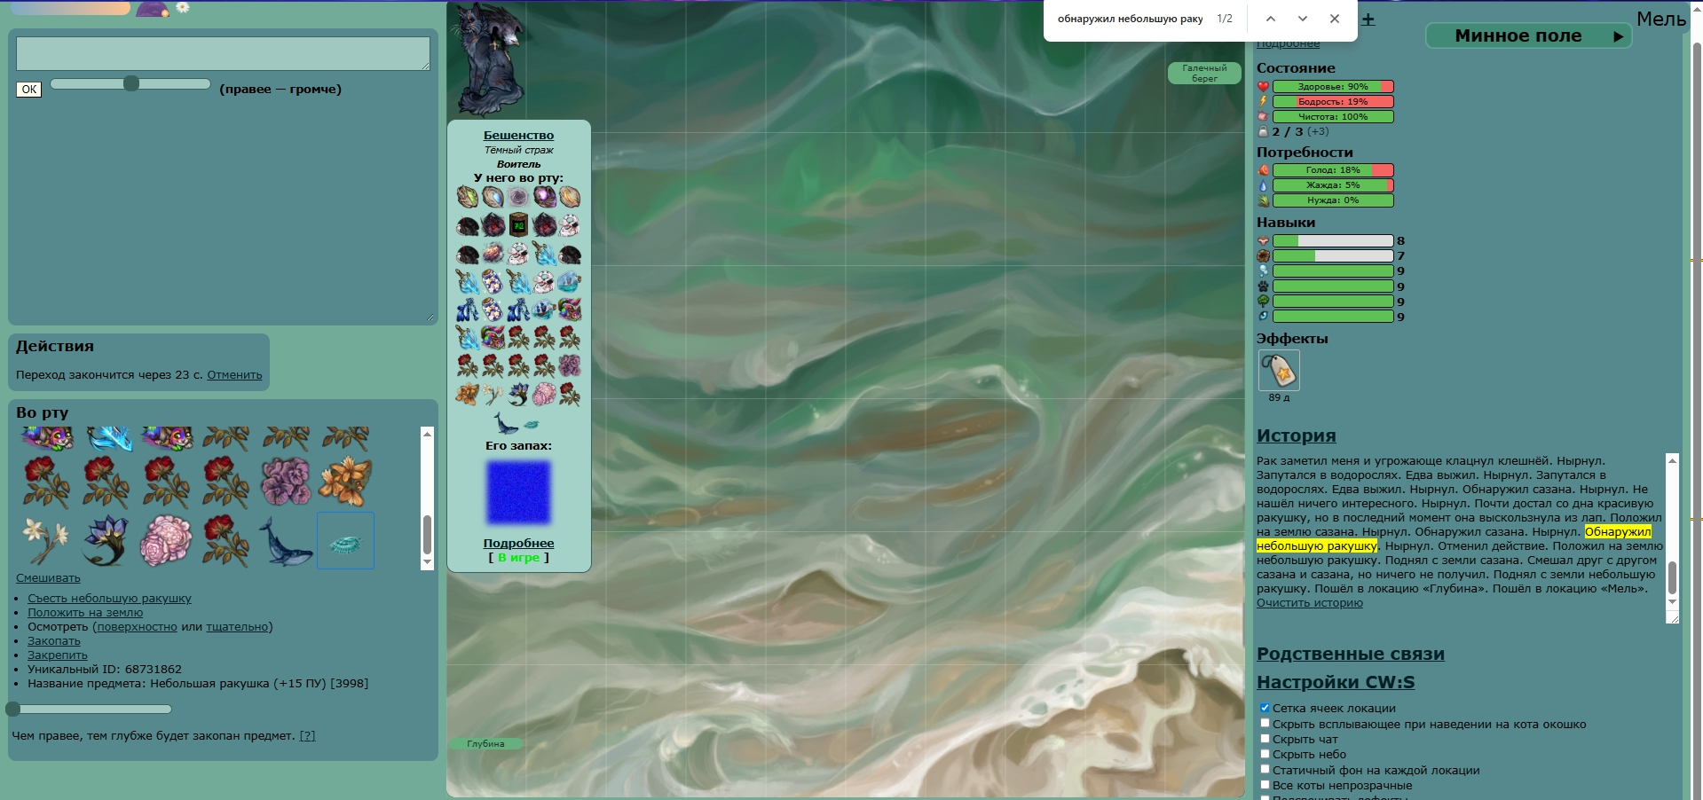
Task: Click the bubbles swimming skill icon
Action: pos(1263,271)
